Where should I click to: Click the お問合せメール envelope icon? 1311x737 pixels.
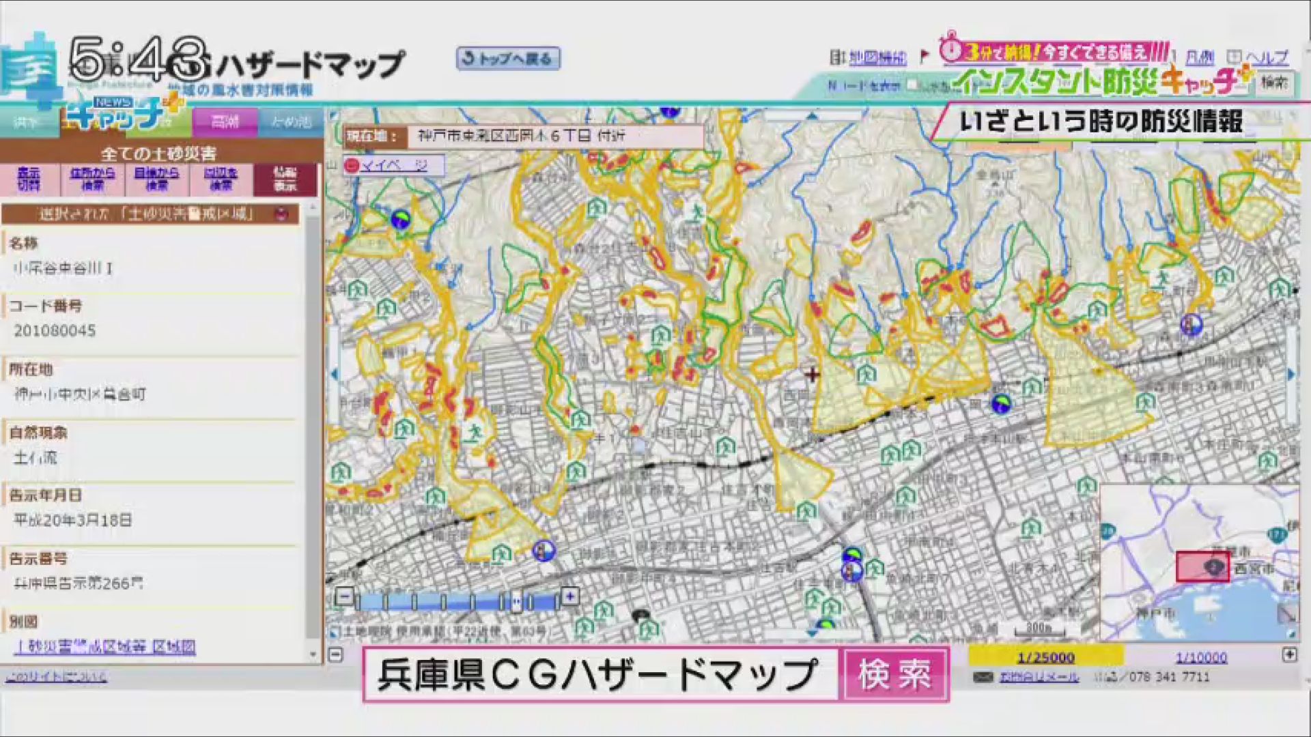(x=983, y=677)
